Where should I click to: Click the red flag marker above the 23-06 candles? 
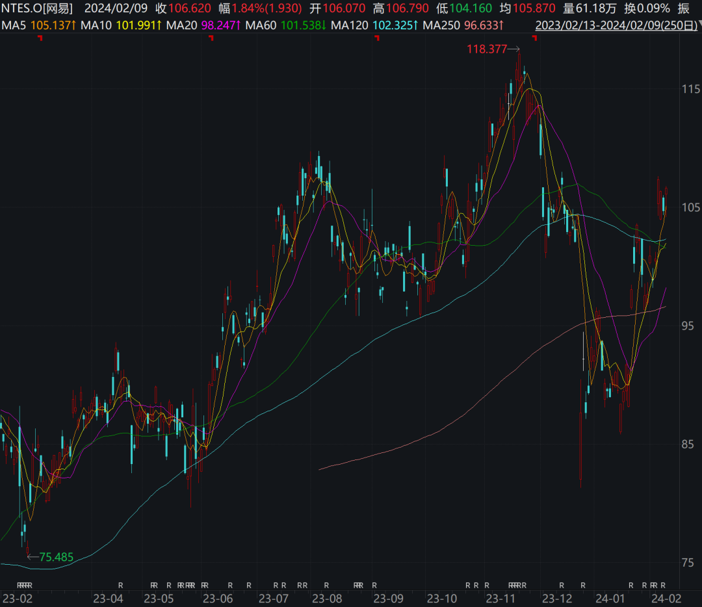point(211,38)
